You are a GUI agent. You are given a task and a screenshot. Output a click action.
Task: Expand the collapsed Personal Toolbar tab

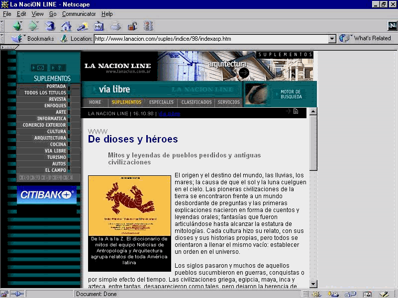(x=9, y=47)
